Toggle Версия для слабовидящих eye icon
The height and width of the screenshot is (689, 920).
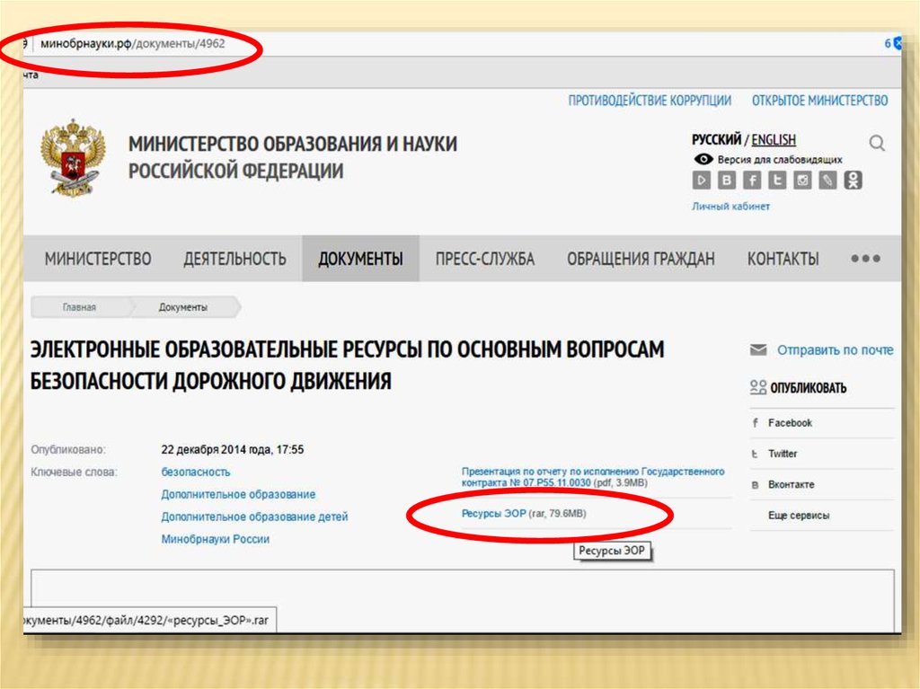tap(703, 159)
